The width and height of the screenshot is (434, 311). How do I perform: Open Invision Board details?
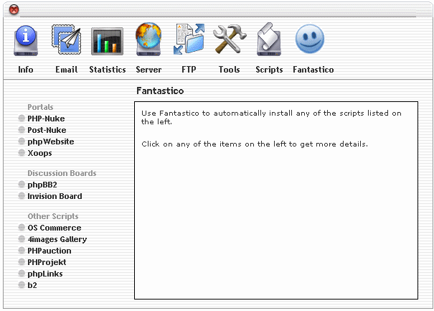tap(55, 196)
